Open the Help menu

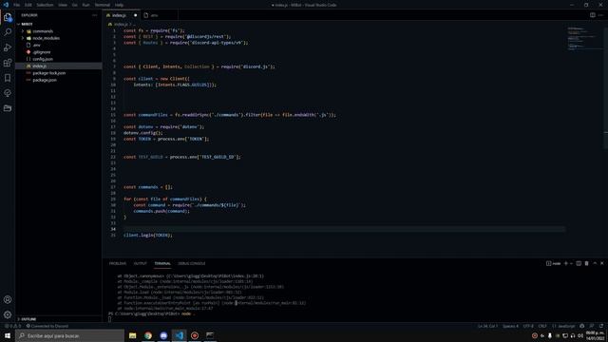tap(119, 5)
